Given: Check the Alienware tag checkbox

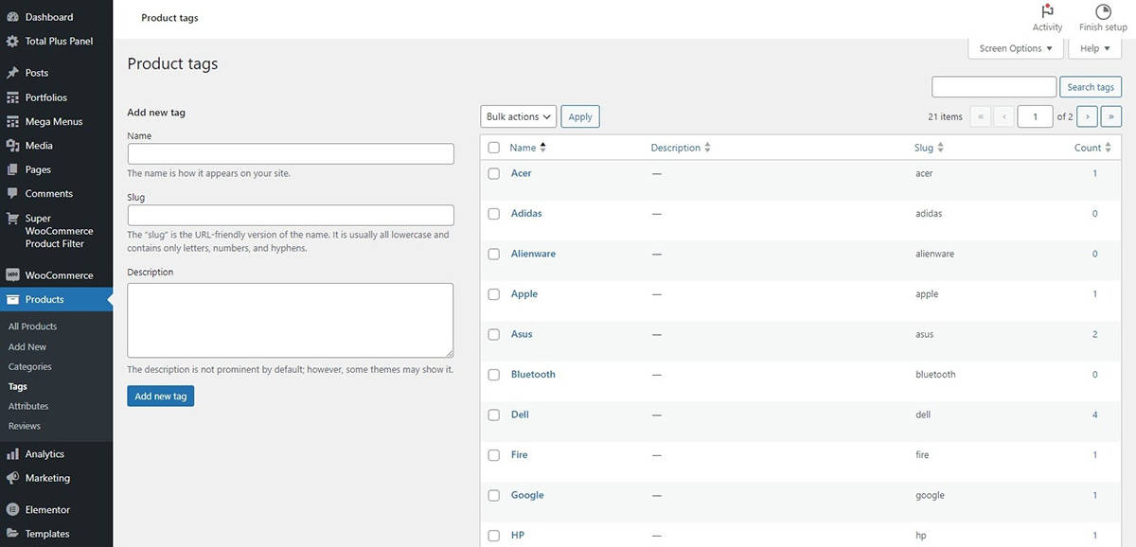Looking at the screenshot, I should [493, 255].
